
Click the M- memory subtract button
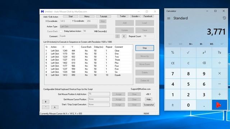pyautogui.click(x=201, y=44)
